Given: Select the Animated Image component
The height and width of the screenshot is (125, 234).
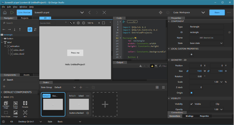Looking at the screenshot, I should click(6, 105).
